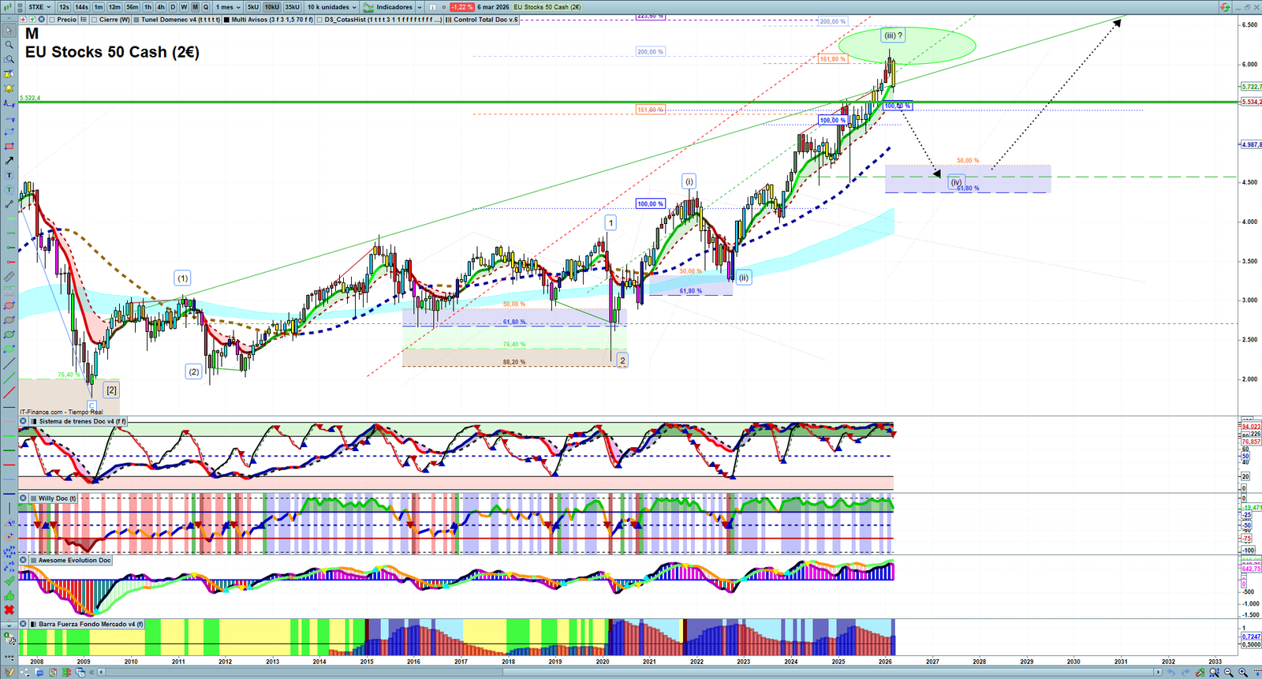The image size is (1262, 679).
Task: Select the segment line tool
Action: pos(9,204)
